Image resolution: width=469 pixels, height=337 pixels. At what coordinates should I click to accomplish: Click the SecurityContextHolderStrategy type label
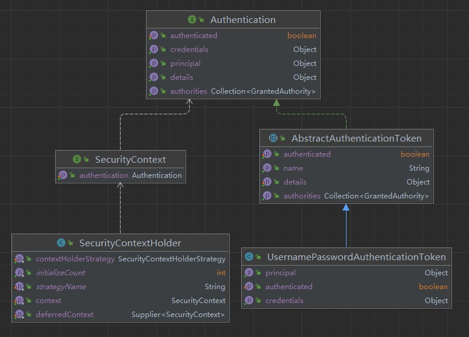pos(171,259)
